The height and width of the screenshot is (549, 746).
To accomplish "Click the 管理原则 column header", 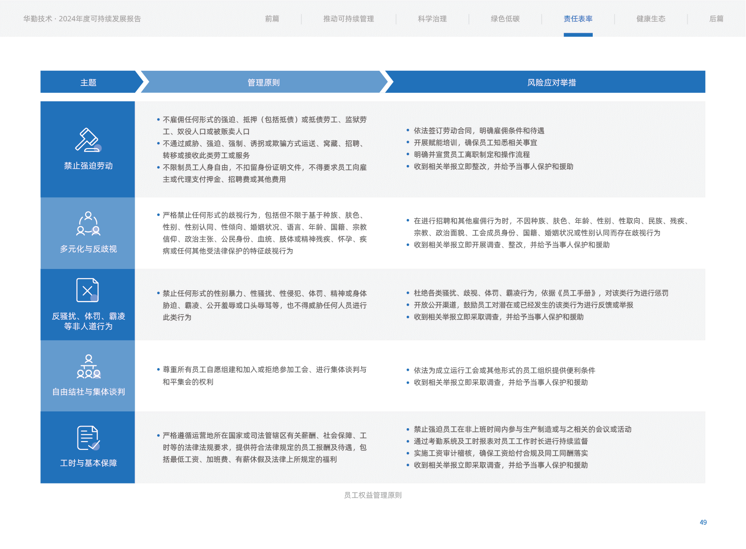I will [263, 82].
